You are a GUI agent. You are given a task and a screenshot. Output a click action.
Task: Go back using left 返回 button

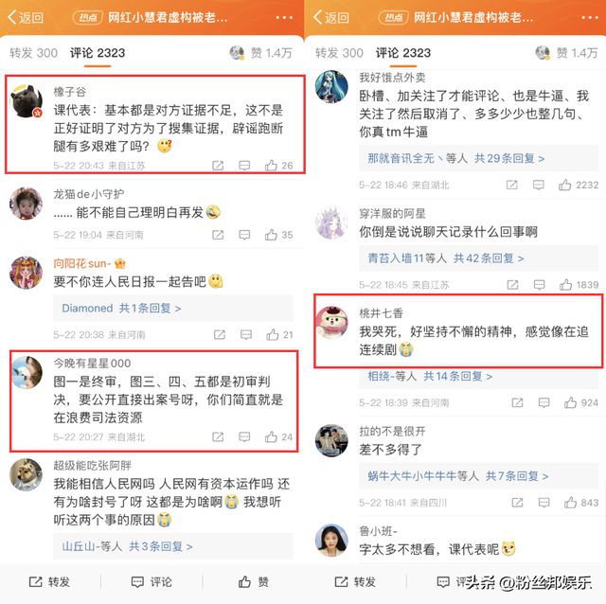point(26,17)
